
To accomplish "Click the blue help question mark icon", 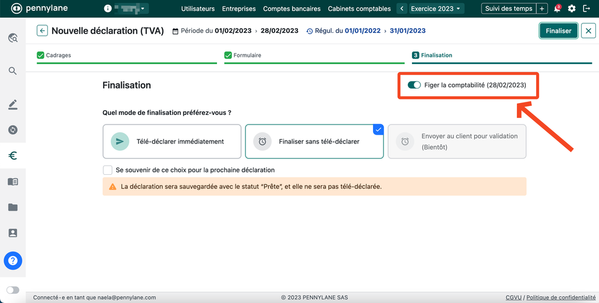I will click(x=13, y=261).
